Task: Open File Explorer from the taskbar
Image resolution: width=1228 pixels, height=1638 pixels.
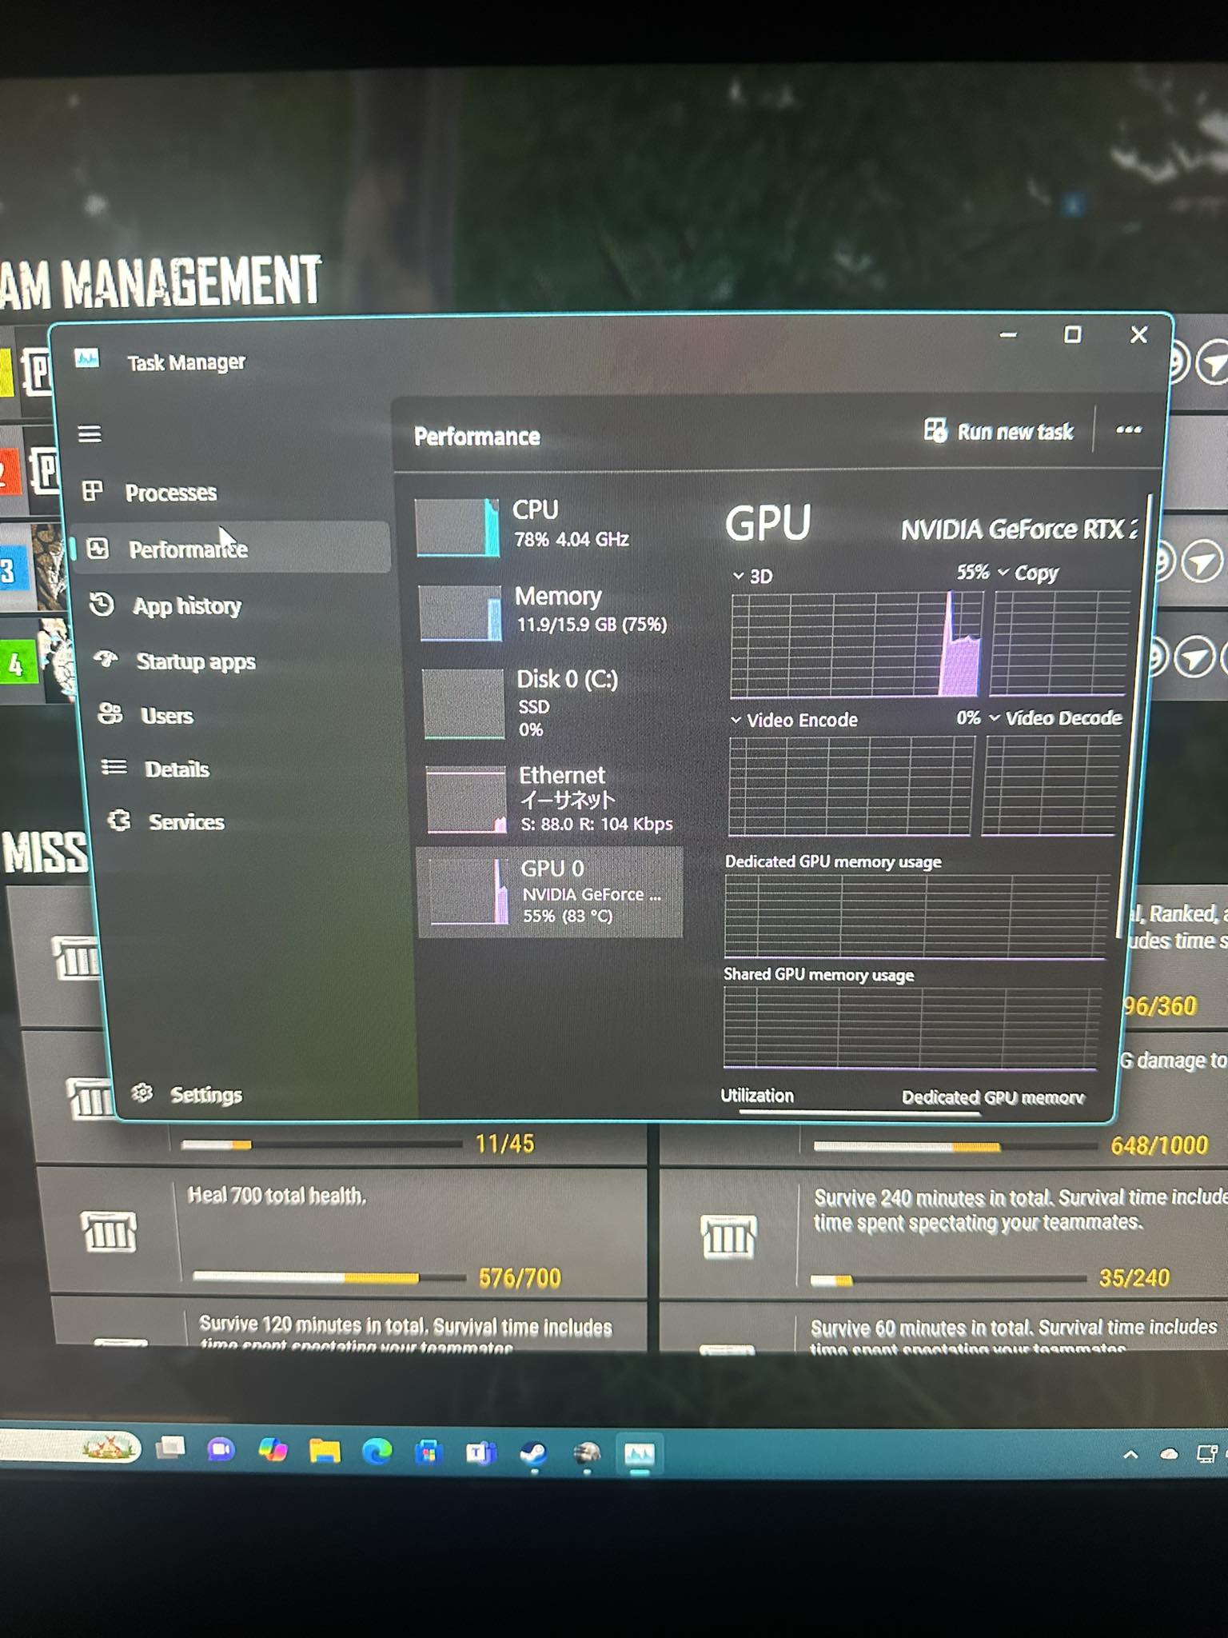Action: (325, 1451)
